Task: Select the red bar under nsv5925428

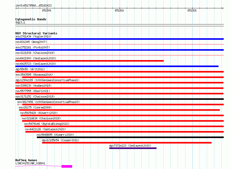Action: pos(122,115)
